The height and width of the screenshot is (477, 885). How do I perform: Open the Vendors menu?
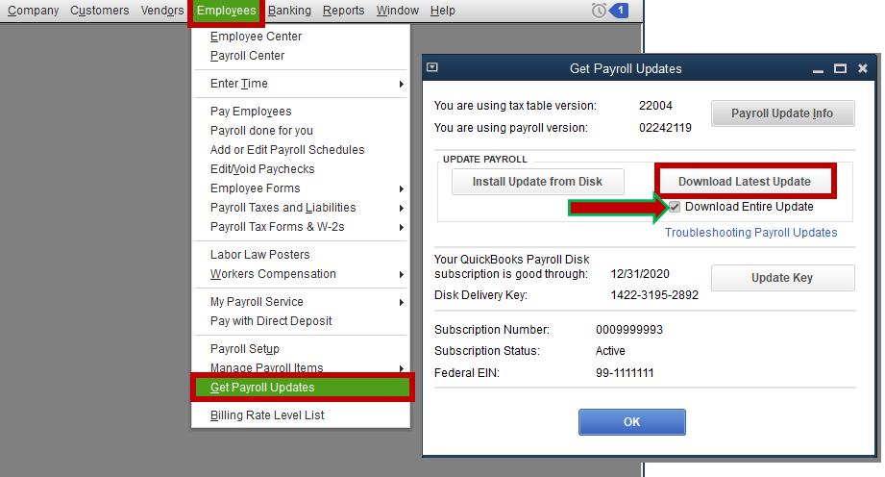[162, 11]
